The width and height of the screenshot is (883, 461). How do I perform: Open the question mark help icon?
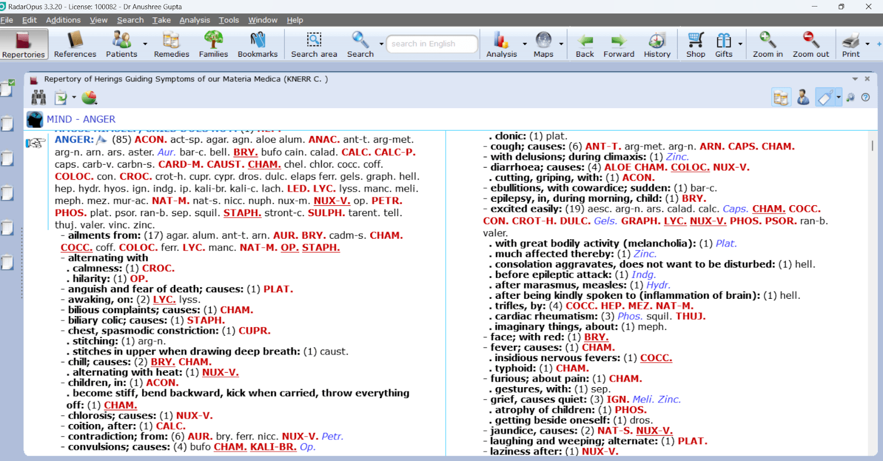[866, 98]
